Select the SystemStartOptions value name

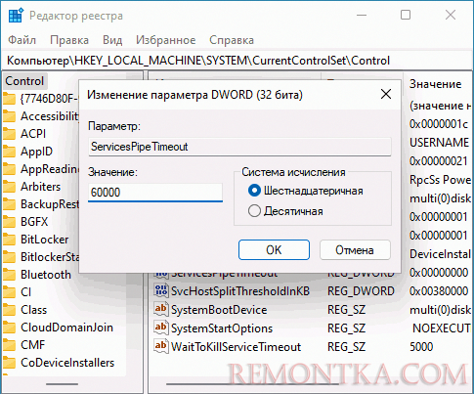tap(222, 328)
